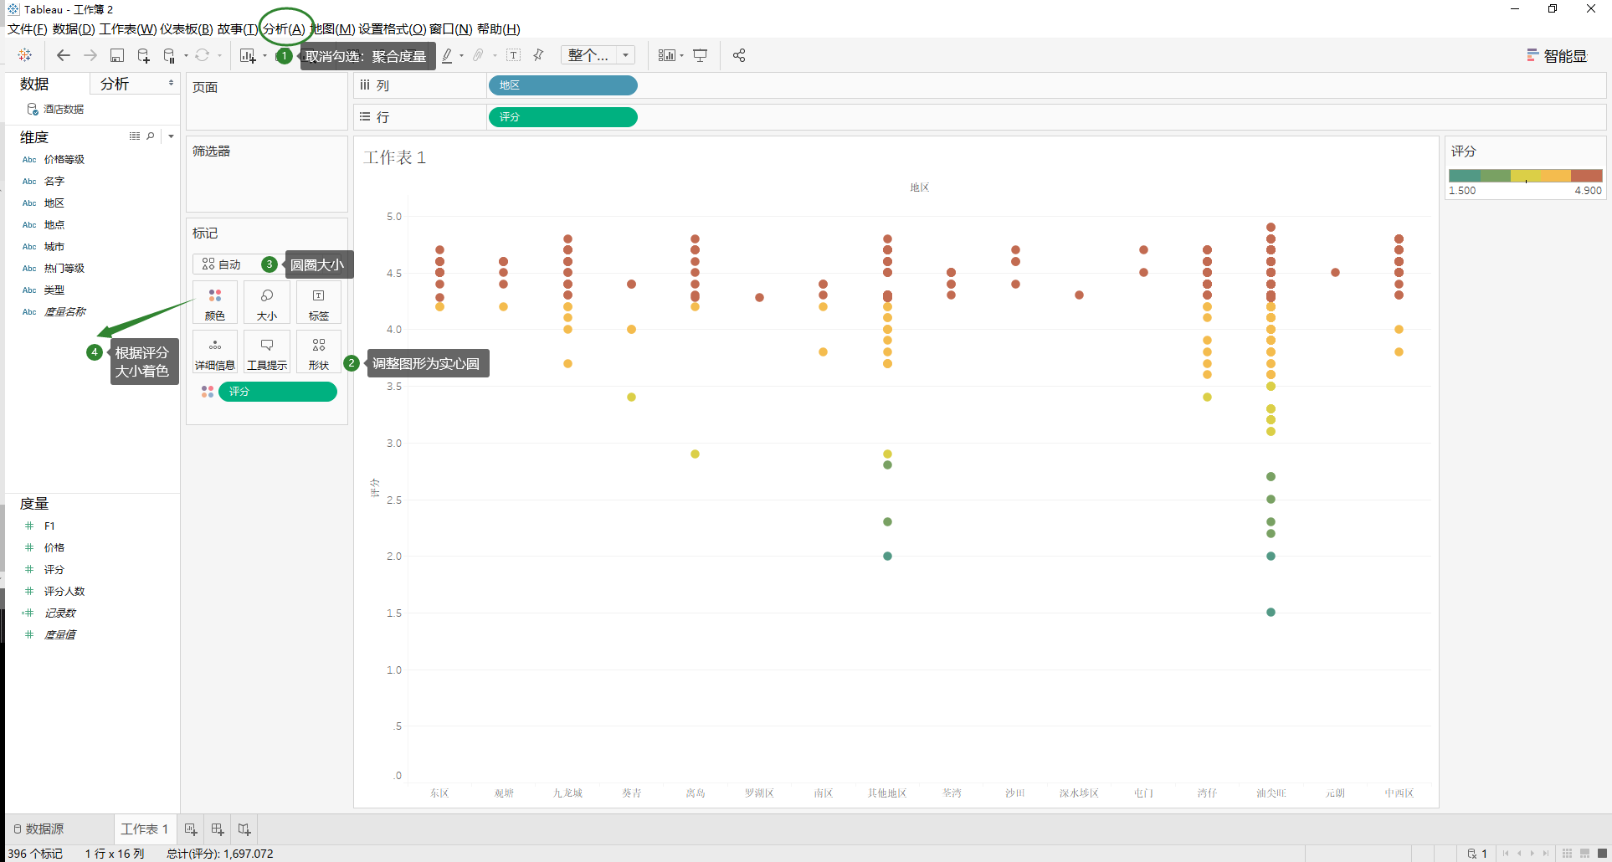Open dropdown next to pause data updates

[185, 56]
